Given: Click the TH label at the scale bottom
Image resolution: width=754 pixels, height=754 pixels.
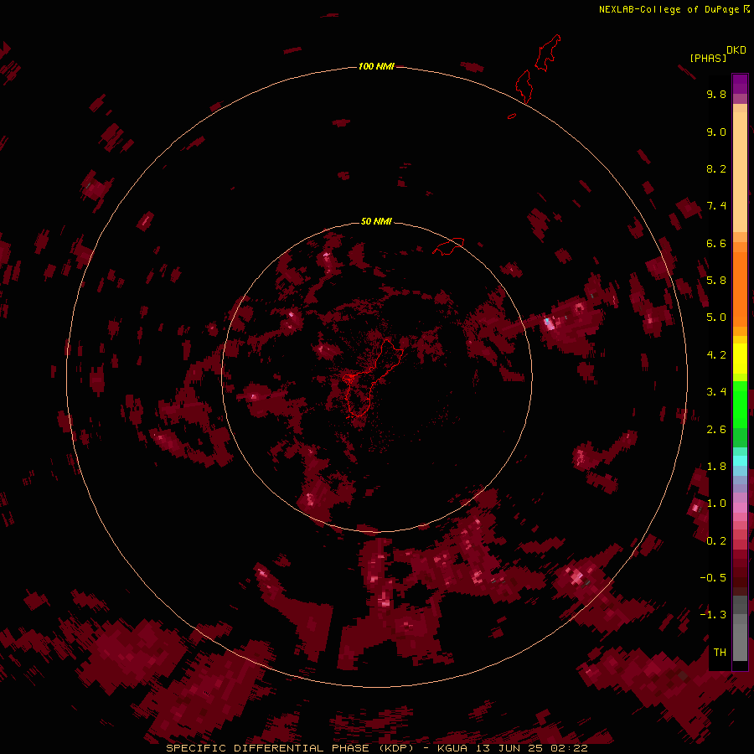Looking at the screenshot, I should click(720, 653).
